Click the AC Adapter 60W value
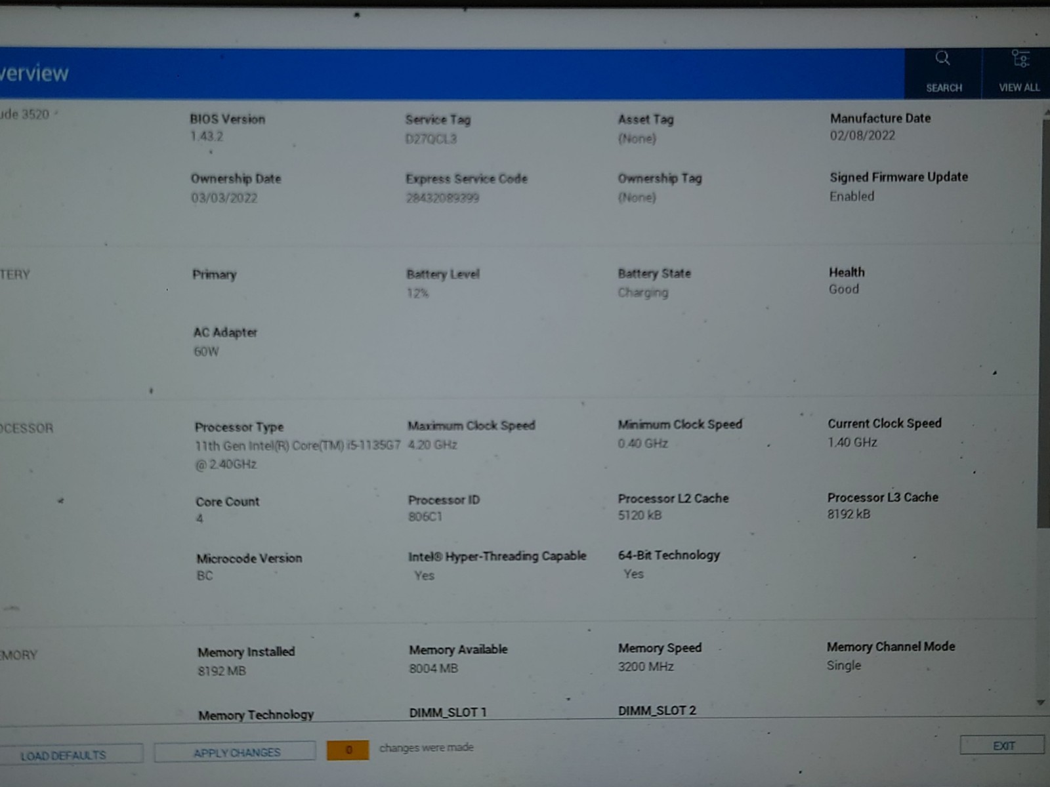Screen dimensions: 1050x787 [206, 352]
